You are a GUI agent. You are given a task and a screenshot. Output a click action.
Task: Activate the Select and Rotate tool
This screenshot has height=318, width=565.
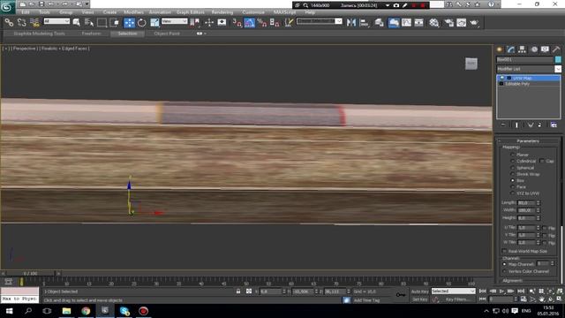pyautogui.click(x=142, y=23)
